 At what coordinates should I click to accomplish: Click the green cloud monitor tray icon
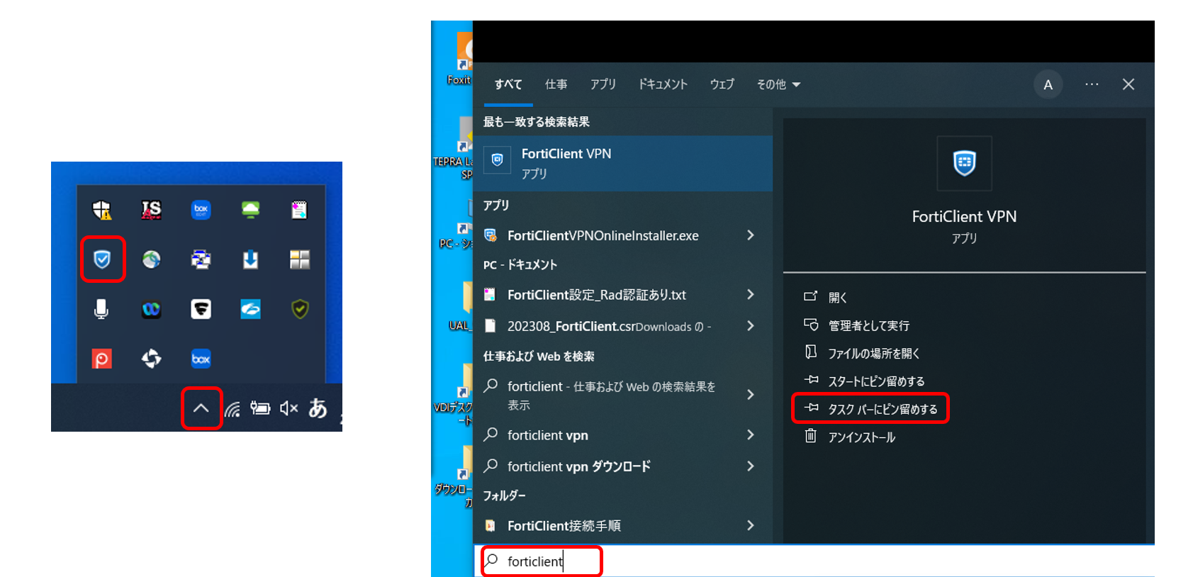click(250, 210)
